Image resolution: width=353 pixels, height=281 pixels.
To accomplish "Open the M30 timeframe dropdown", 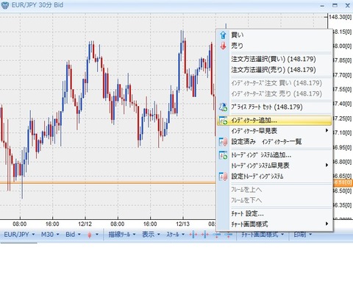I will (50, 235).
